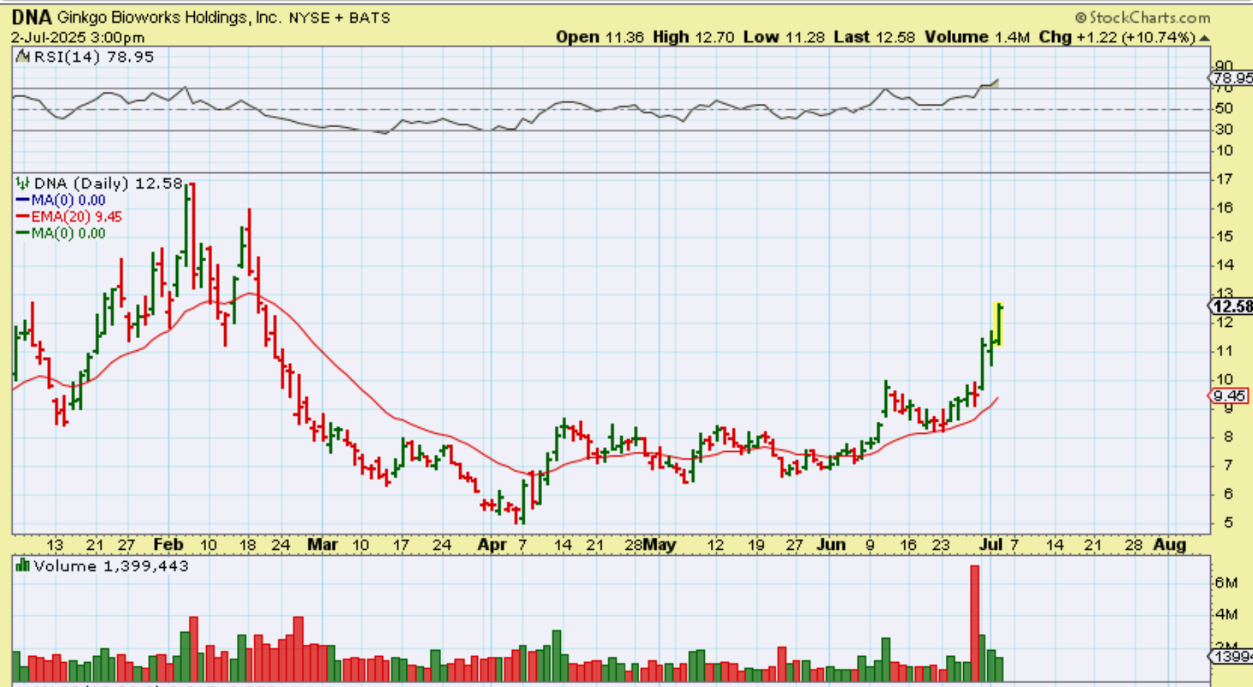Image resolution: width=1253 pixels, height=687 pixels.
Task: Click the DNA Daily bar chart icon
Action: click(x=23, y=183)
